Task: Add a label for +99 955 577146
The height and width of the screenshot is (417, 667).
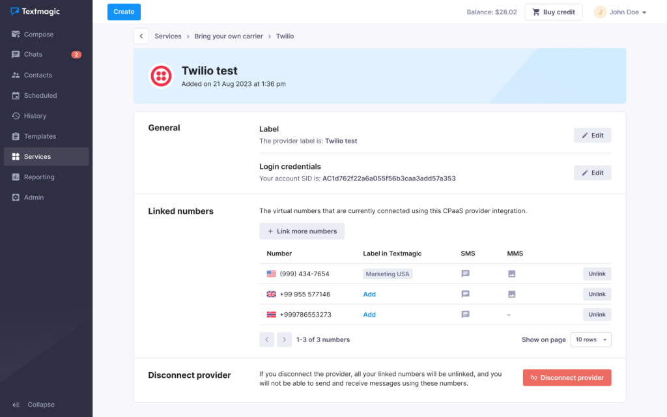Action: pyautogui.click(x=369, y=295)
